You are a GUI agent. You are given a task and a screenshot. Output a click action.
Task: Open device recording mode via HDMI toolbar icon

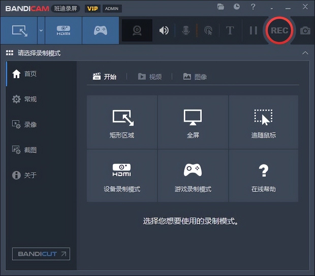pos(63,30)
